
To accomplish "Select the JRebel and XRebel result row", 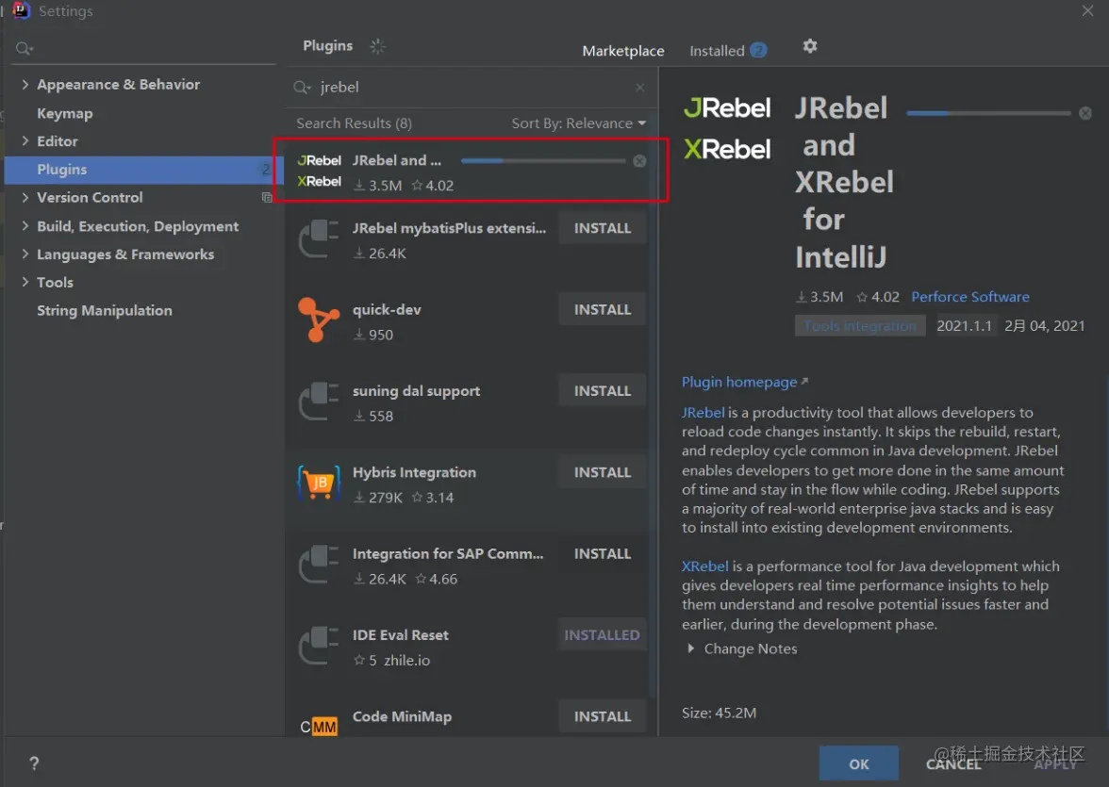I will [x=472, y=171].
